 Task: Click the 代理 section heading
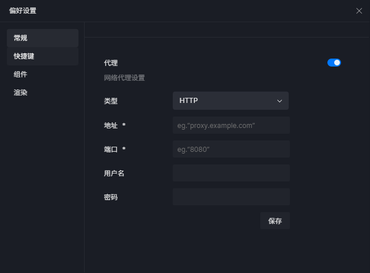pos(111,63)
